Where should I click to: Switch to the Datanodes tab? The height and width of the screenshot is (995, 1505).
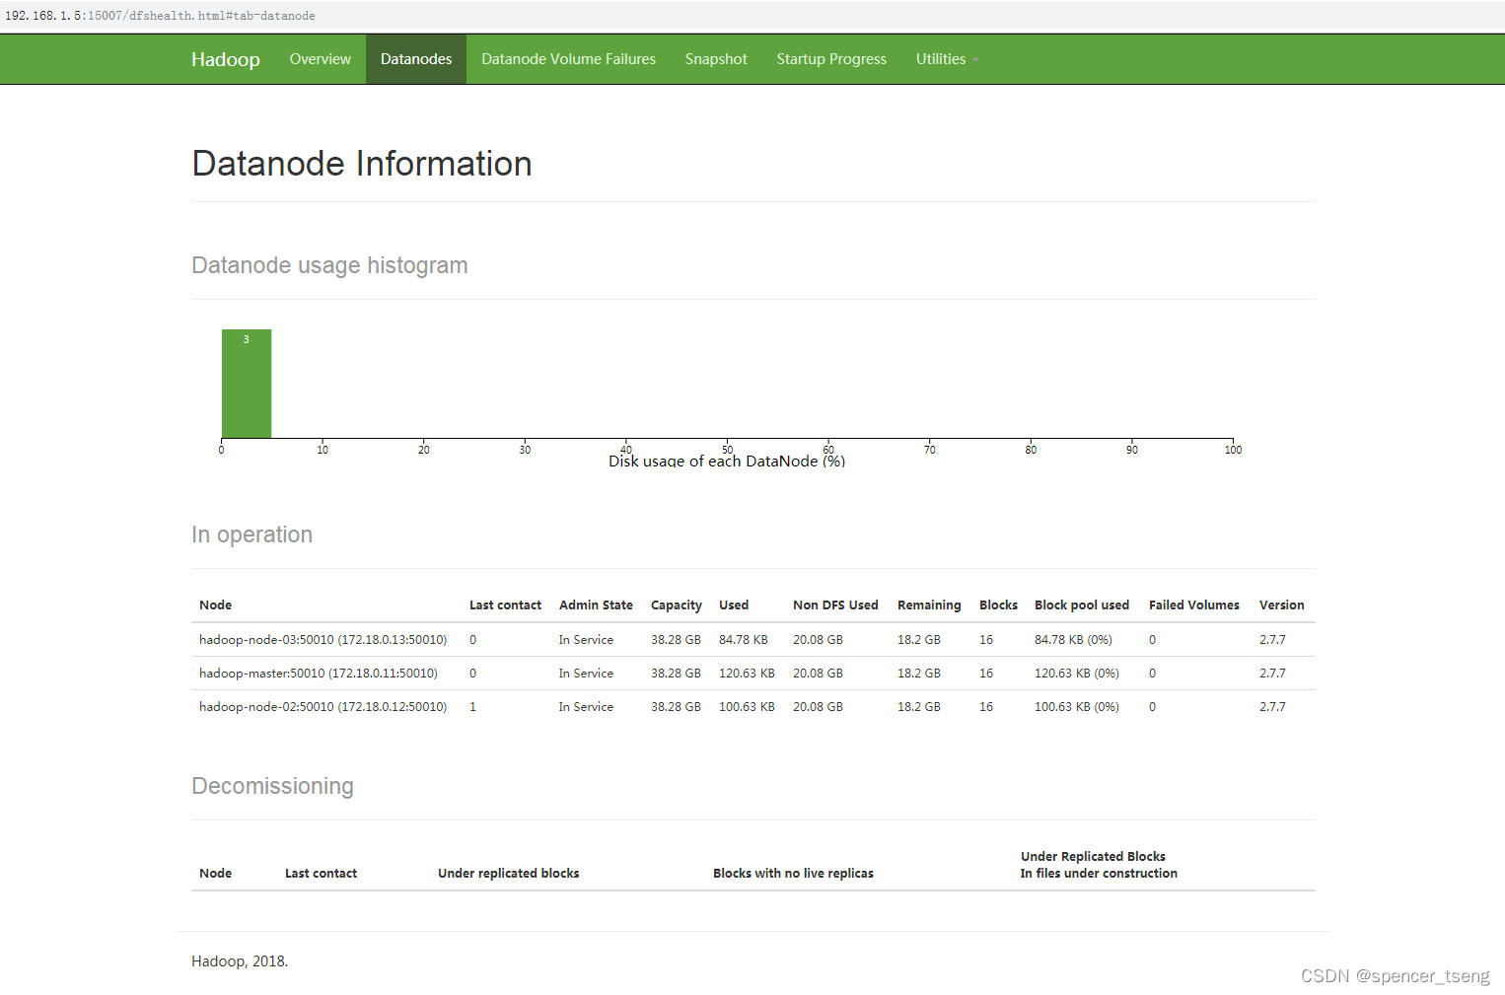(415, 59)
